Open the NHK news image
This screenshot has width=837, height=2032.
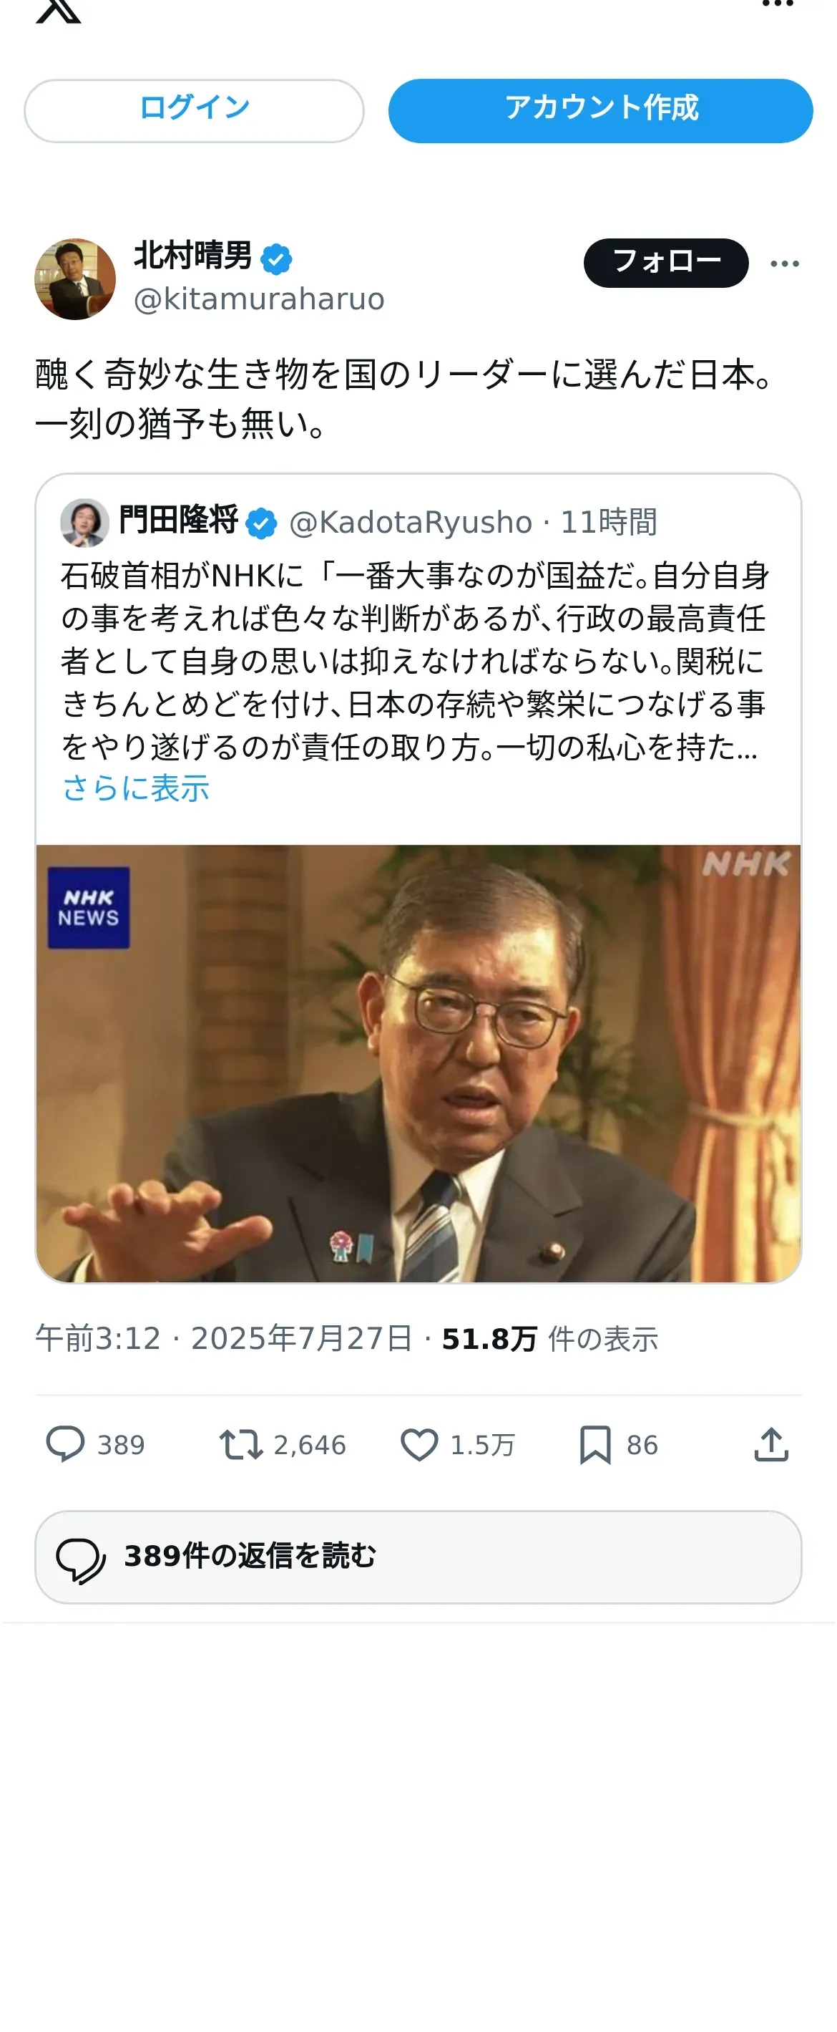tap(418, 1063)
